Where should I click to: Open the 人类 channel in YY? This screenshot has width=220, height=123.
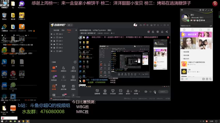coord(196,71)
